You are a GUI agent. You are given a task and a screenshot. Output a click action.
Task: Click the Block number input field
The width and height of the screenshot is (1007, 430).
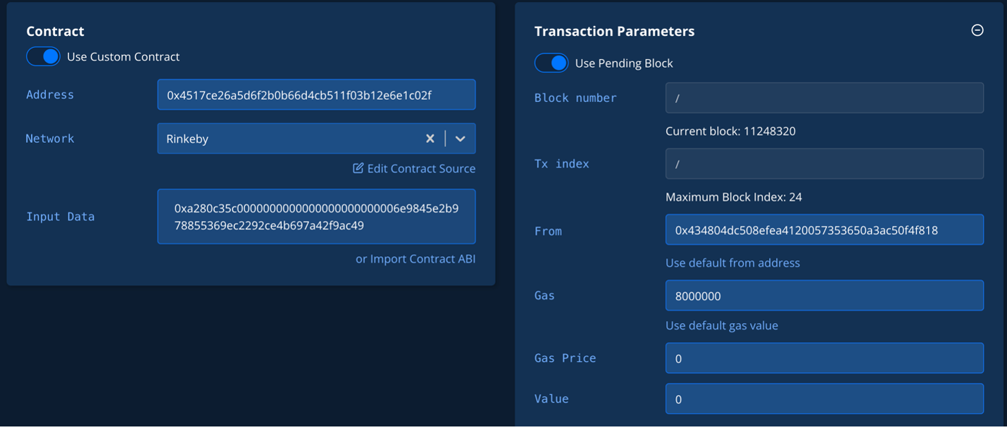click(x=824, y=97)
